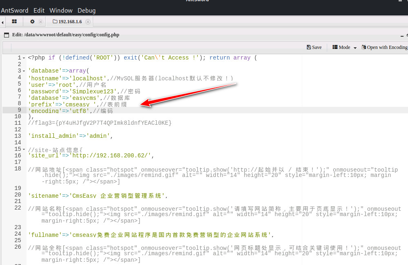Collapse the database array fold at line 3

pos(24,71)
